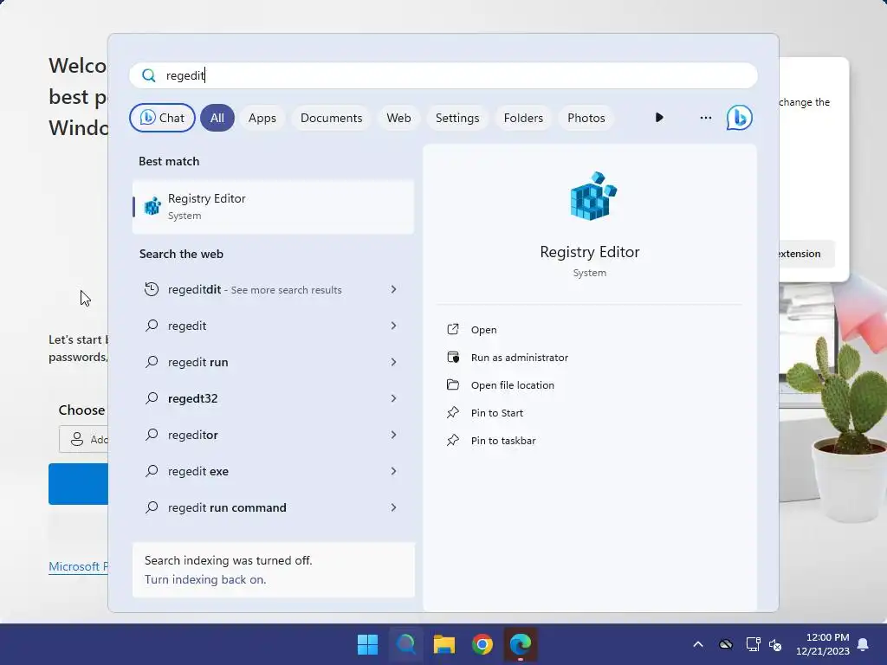
Task: Click the regedit search text field
Action: [443, 75]
